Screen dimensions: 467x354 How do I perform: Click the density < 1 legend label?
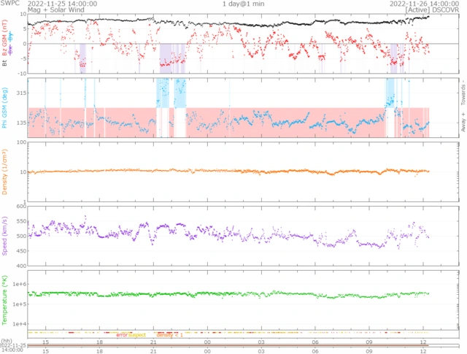169,335
